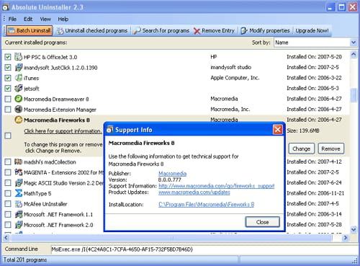Select the Macromedia Dreamweaver 8 row name

tap(56, 99)
